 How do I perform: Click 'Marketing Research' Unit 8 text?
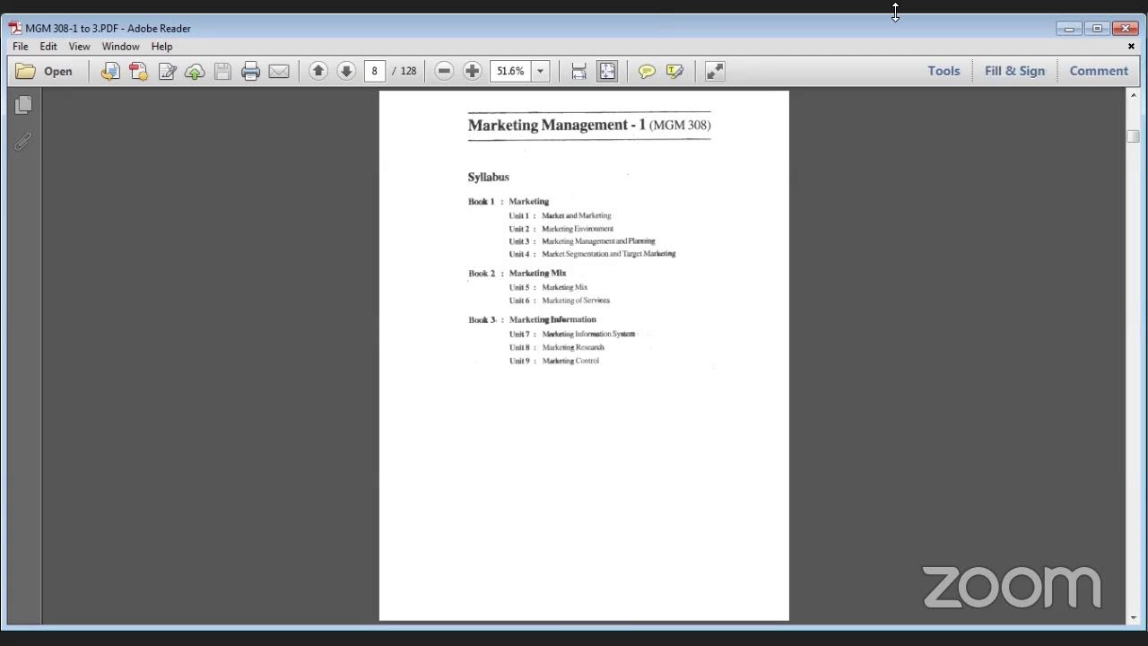pos(573,347)
